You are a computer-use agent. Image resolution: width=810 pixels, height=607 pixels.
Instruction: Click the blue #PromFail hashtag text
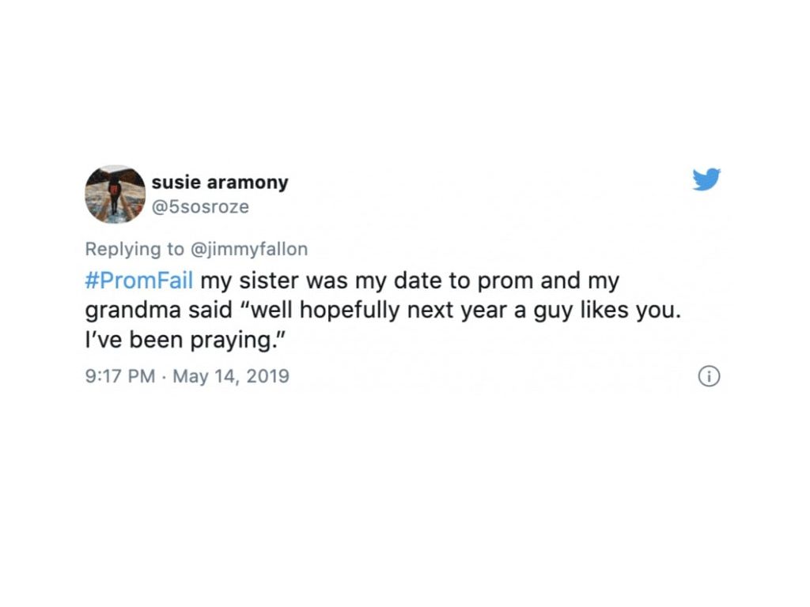(138, 280)
